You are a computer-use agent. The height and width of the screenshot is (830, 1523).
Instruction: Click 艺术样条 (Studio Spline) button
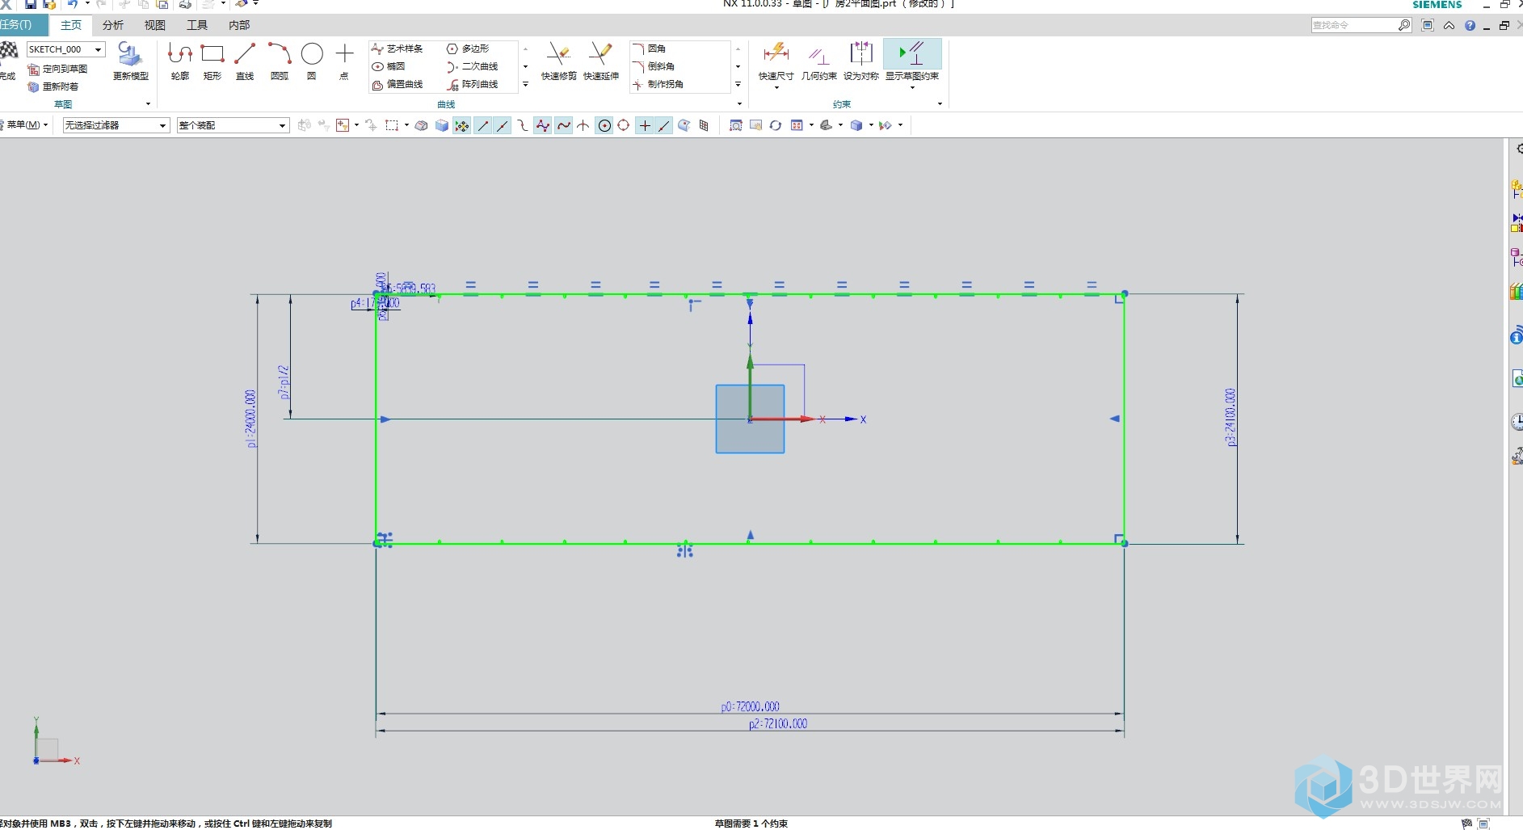pyautogui.click(x=397, y=48)
